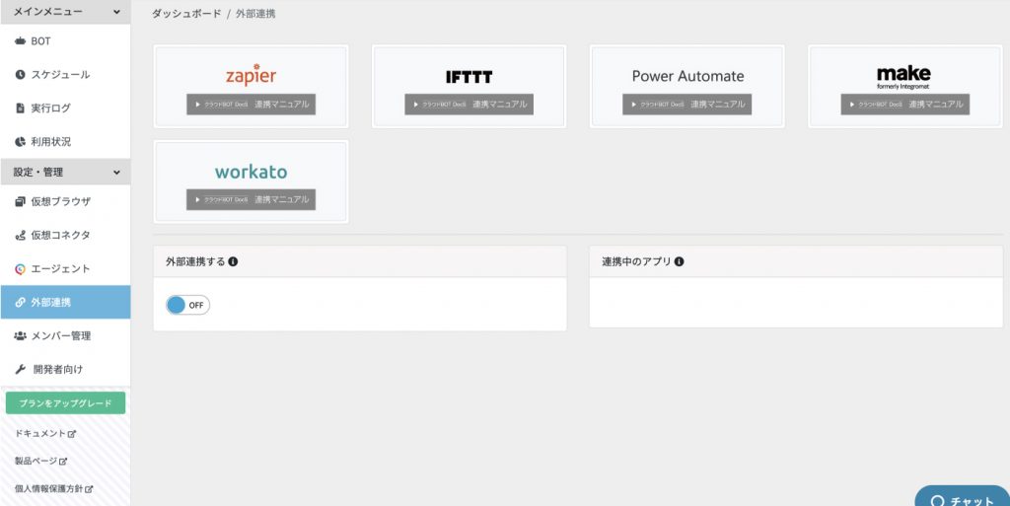
Task: Open zapier 連携マニュアル button
Action: [x=252, y=105]
